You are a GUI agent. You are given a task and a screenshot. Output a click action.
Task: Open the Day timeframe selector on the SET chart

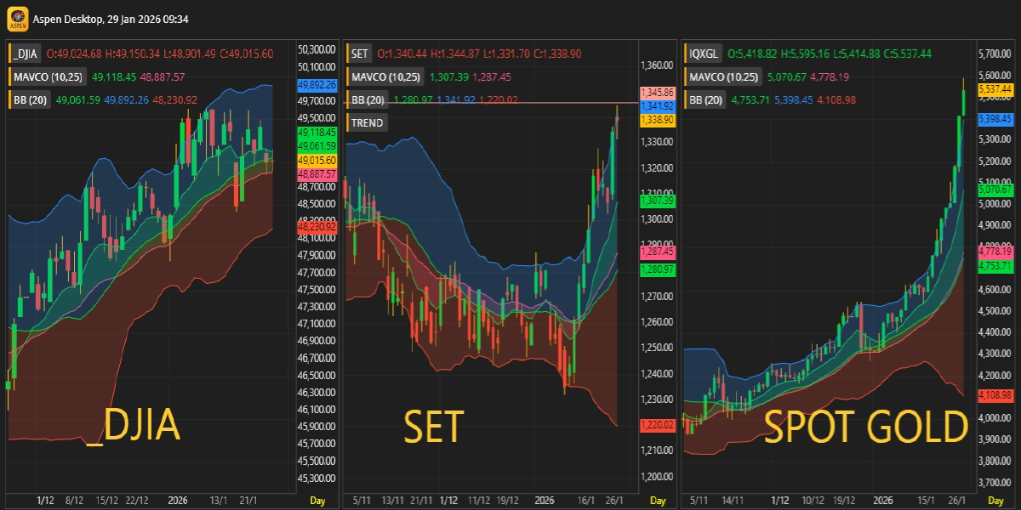(658, 501)
